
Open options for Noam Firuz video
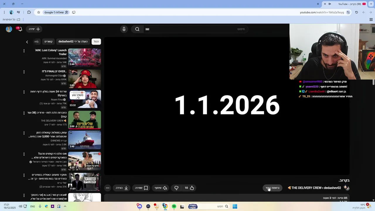pyautogui.click(x=24, y=92)
